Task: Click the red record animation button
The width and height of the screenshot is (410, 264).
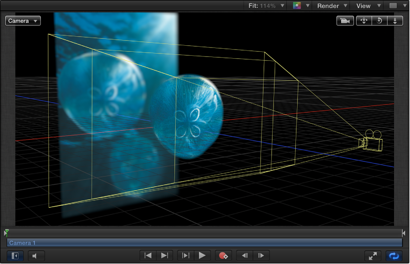Action: click(x=224, y=255)
